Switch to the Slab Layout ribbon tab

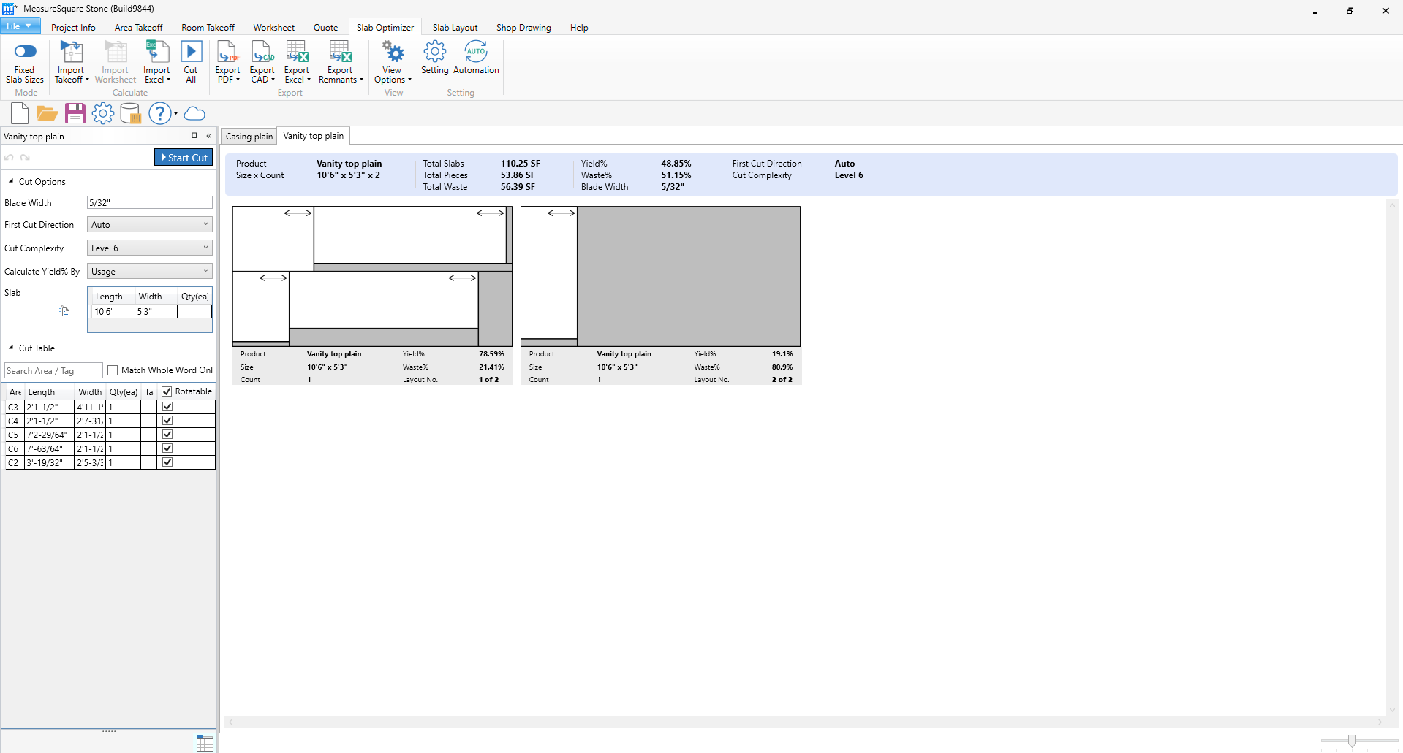pos(455,28)
